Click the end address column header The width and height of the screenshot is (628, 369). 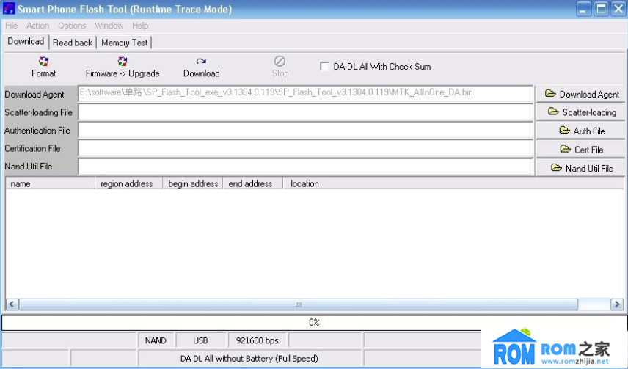(252, 183)
